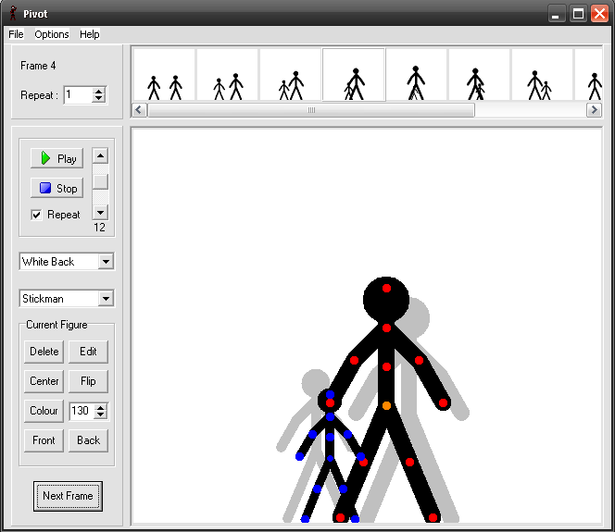Open Stickman dropdown arrow
The width and height of the screenshot is (615, 532).
[106, 299]
